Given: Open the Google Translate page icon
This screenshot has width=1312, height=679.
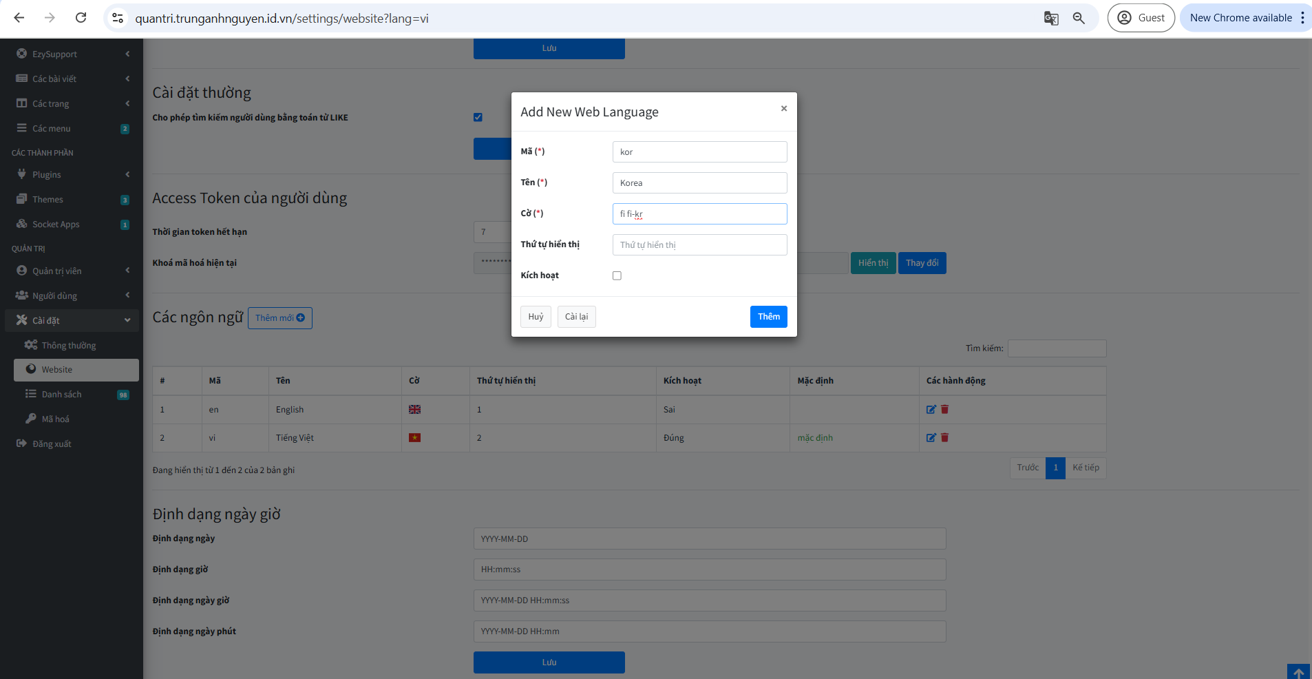Looking at the screenshot, I should point(1051,19).
